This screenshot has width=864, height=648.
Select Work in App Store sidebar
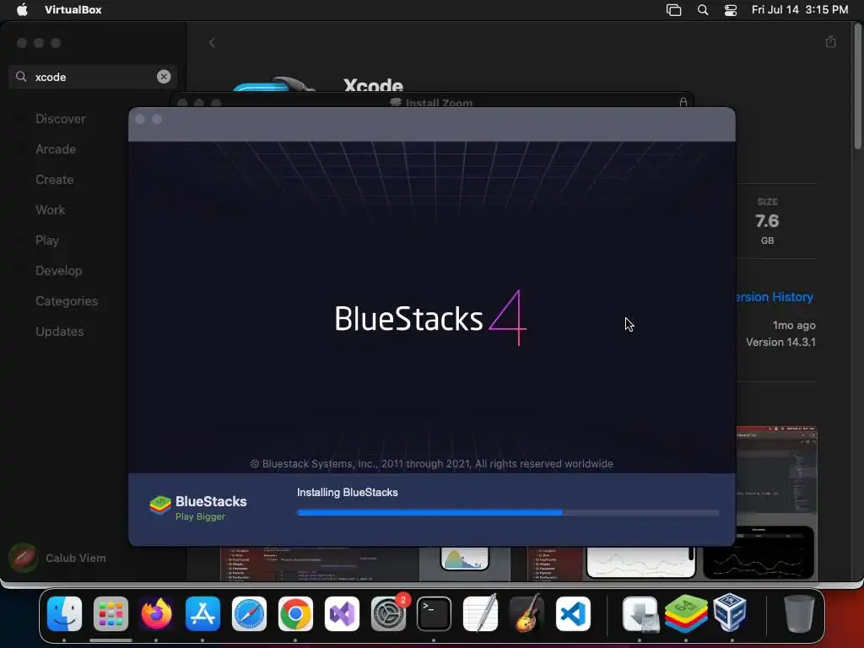50,210
